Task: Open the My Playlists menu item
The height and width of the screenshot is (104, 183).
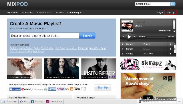Action: click(27, 13)
